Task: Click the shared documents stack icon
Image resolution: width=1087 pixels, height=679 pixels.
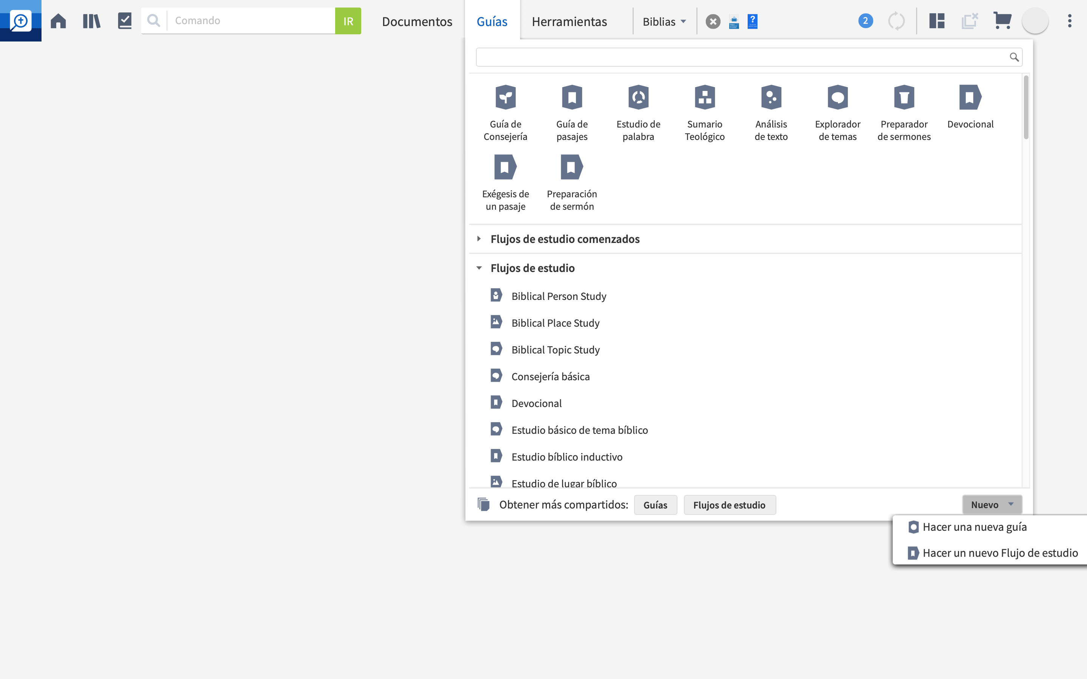Action: tap(483, 504)
